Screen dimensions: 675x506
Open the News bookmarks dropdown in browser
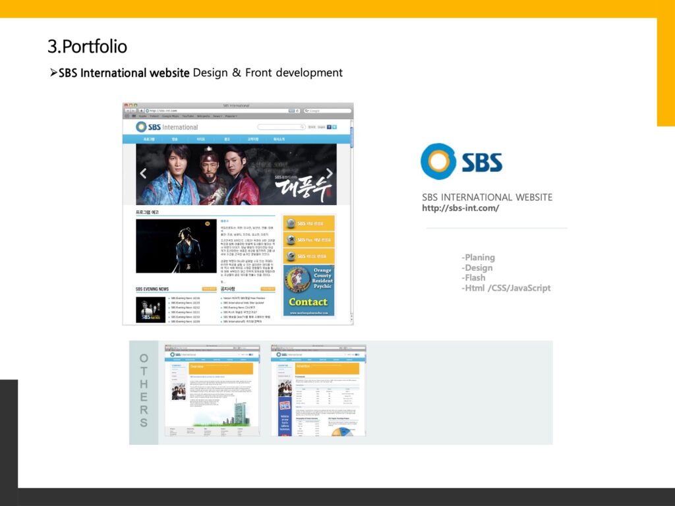tap(217, 116)
